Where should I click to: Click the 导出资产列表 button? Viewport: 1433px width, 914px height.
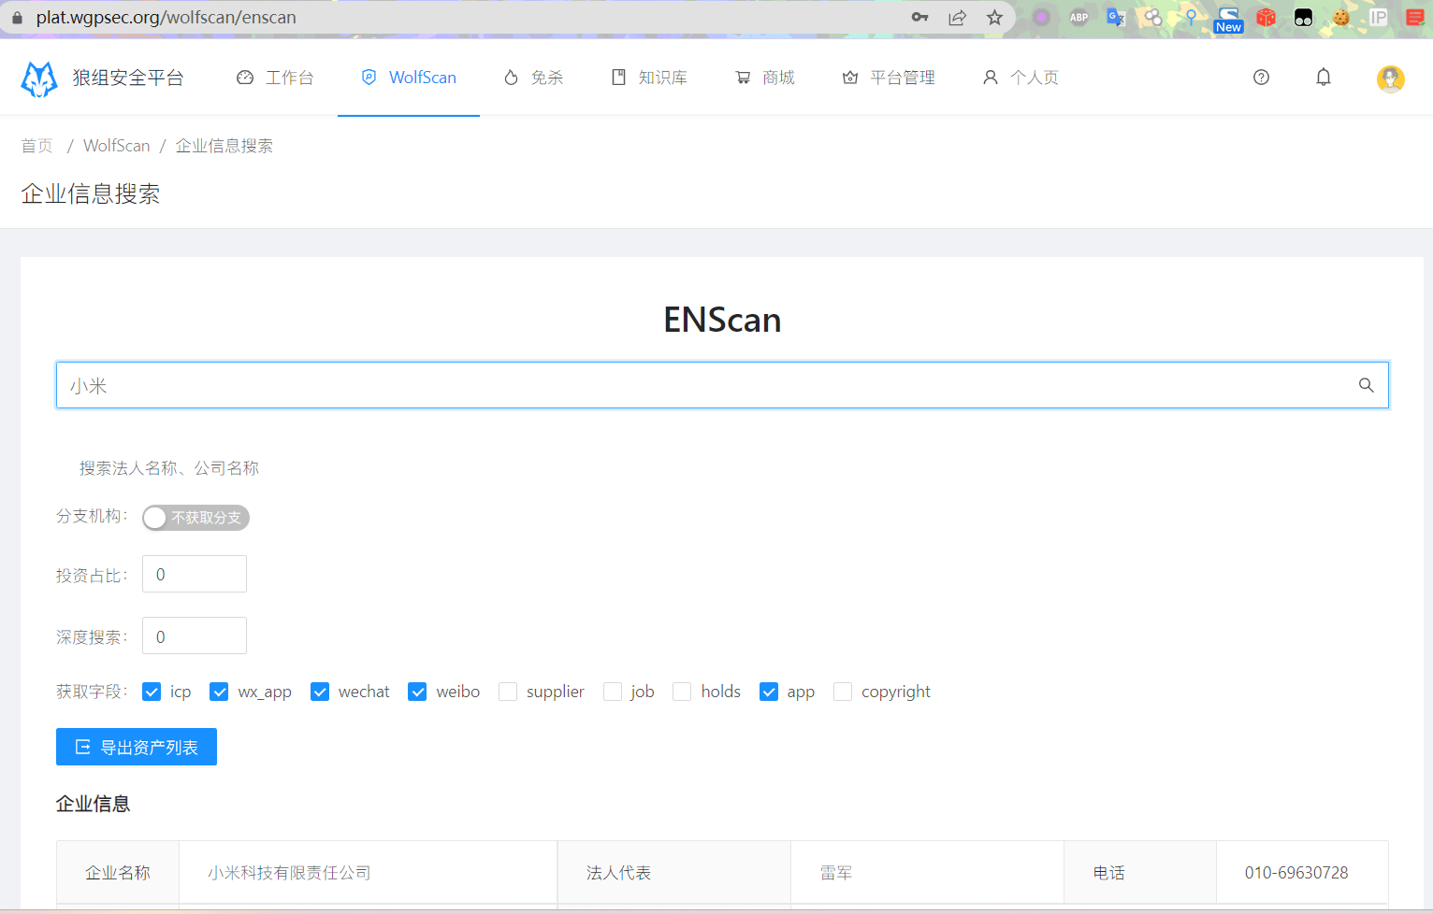tap(137, 747)
